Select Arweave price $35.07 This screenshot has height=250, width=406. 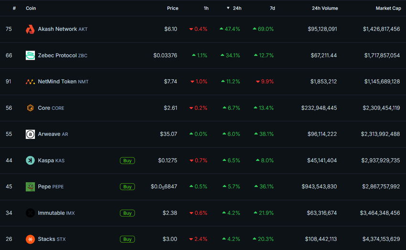click(x=169, y=134)
